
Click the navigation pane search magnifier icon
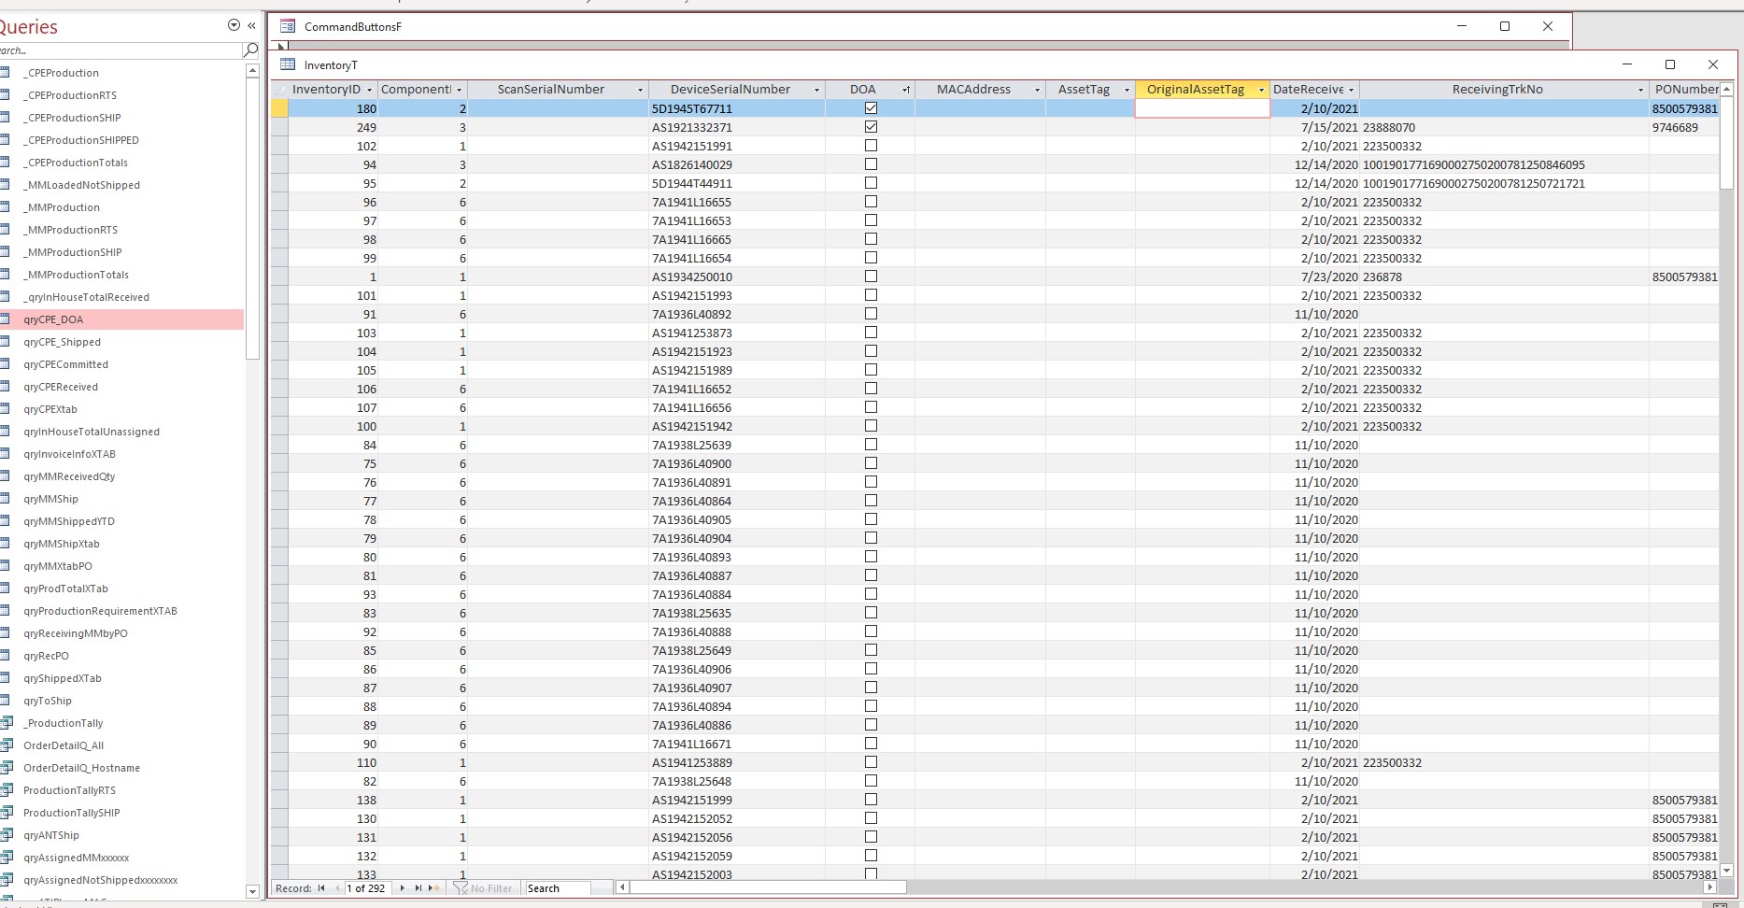250,50
